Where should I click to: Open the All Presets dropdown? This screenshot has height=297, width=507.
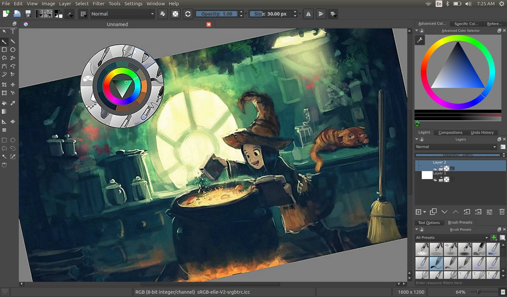[452, 237]
